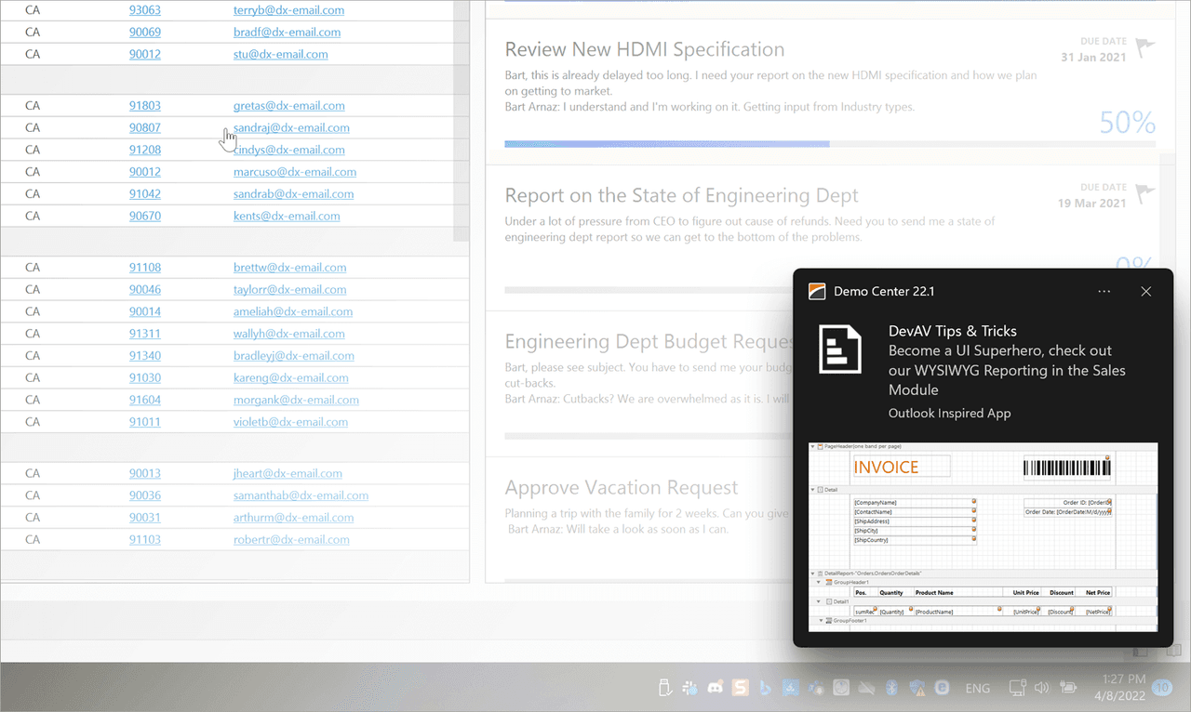The width and height of the screenshot is (1191, 712).
Task: Open email link sandrab@dx-email.com
Action: pos(293,193)
